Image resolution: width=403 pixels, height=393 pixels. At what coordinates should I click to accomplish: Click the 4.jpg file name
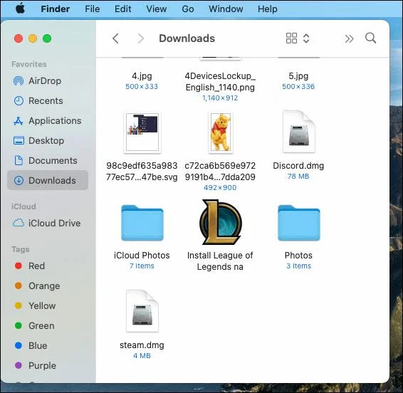pos(142,76)
